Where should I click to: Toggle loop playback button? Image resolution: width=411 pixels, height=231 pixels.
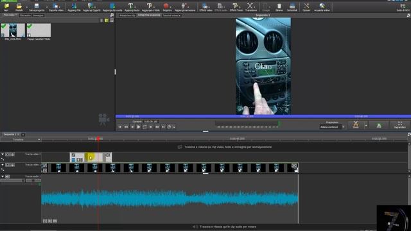click(x=144, y=127)
